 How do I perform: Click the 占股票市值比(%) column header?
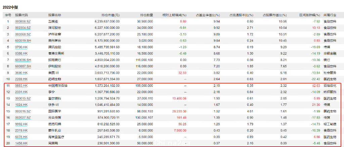tap(275, 15)
